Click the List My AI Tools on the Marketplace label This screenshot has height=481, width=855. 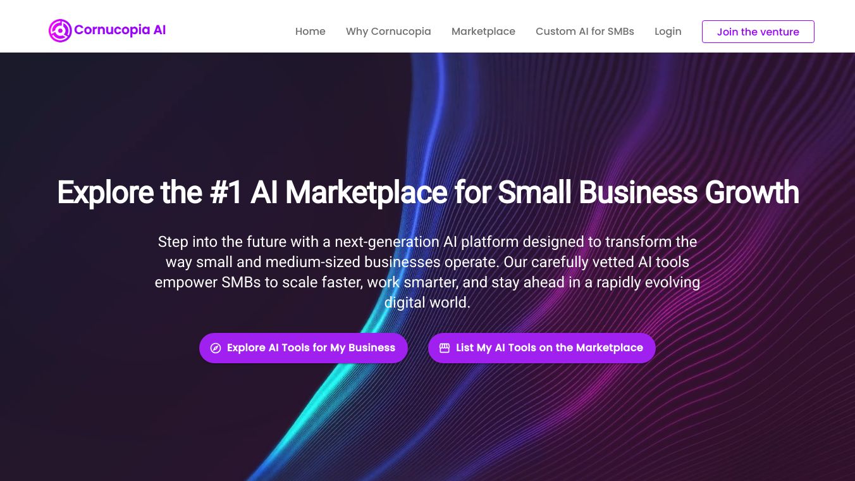549,348
